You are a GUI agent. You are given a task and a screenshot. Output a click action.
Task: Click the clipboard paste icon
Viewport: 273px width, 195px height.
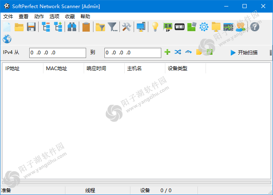86,27
